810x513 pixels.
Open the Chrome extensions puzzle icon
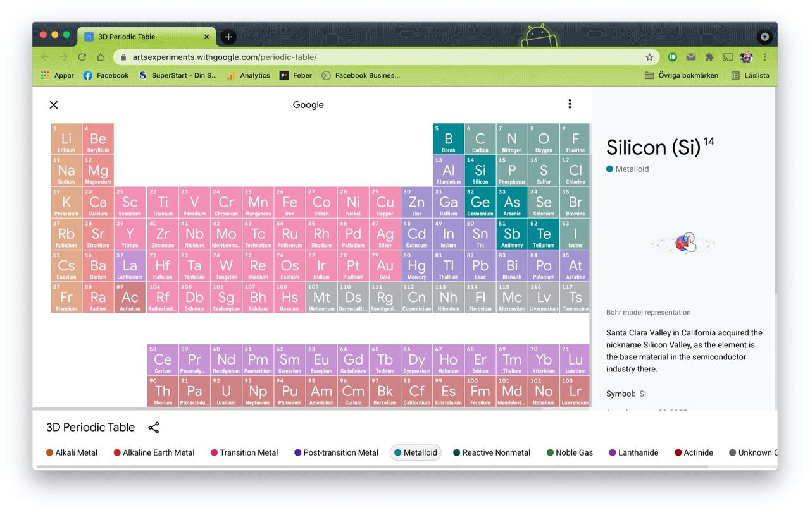[x=709, y=57]
